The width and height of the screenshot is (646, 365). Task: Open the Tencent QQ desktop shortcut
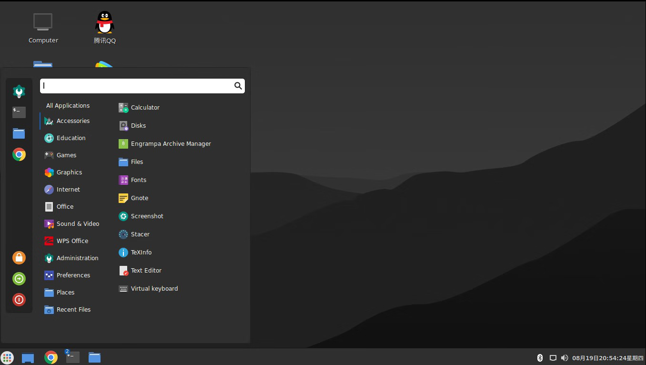(105, 28)
